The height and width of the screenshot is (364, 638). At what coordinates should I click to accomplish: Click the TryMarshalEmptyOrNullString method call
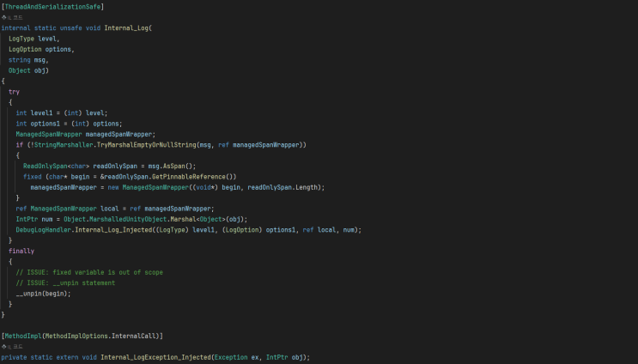pyautogui.click(x=147, y=145)
